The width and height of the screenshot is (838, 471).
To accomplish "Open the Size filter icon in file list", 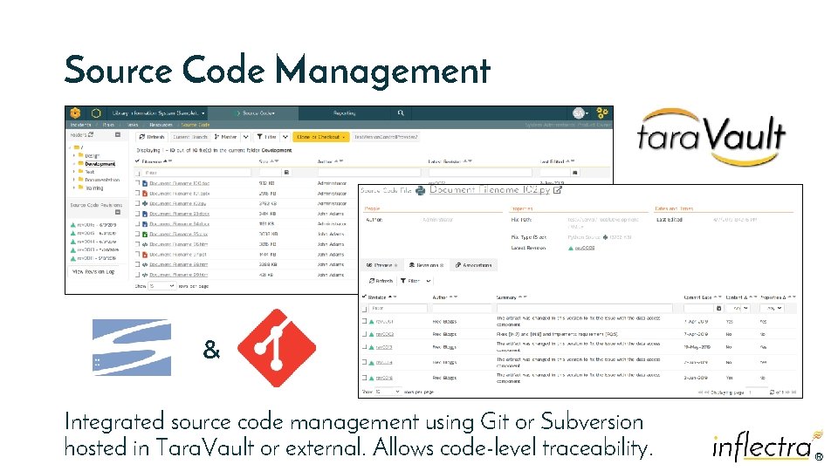I will click(x=286, y=173).
